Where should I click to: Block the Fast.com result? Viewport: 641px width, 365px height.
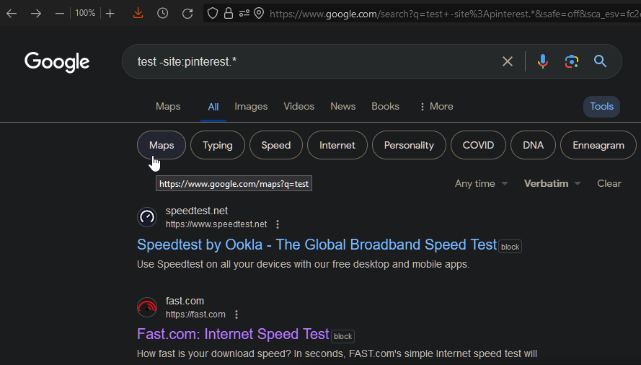click(342, 336)
